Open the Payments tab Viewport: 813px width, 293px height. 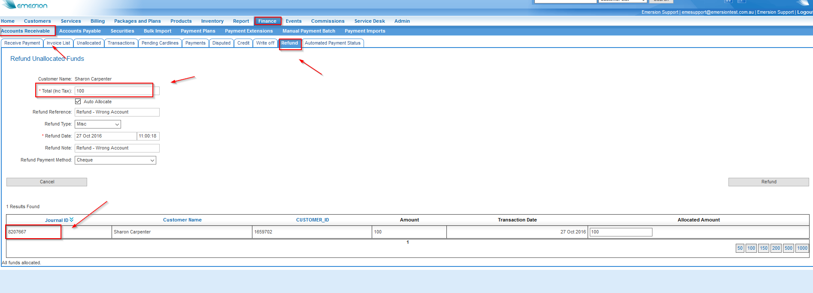[195, 43]
